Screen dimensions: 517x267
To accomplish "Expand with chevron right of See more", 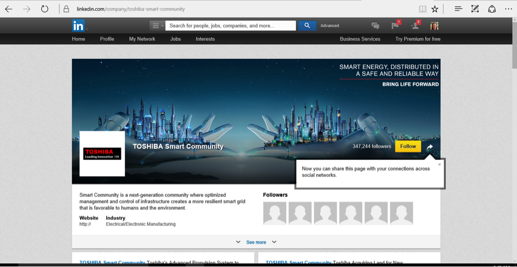I will pyautogui.click(x=274, y=242).
